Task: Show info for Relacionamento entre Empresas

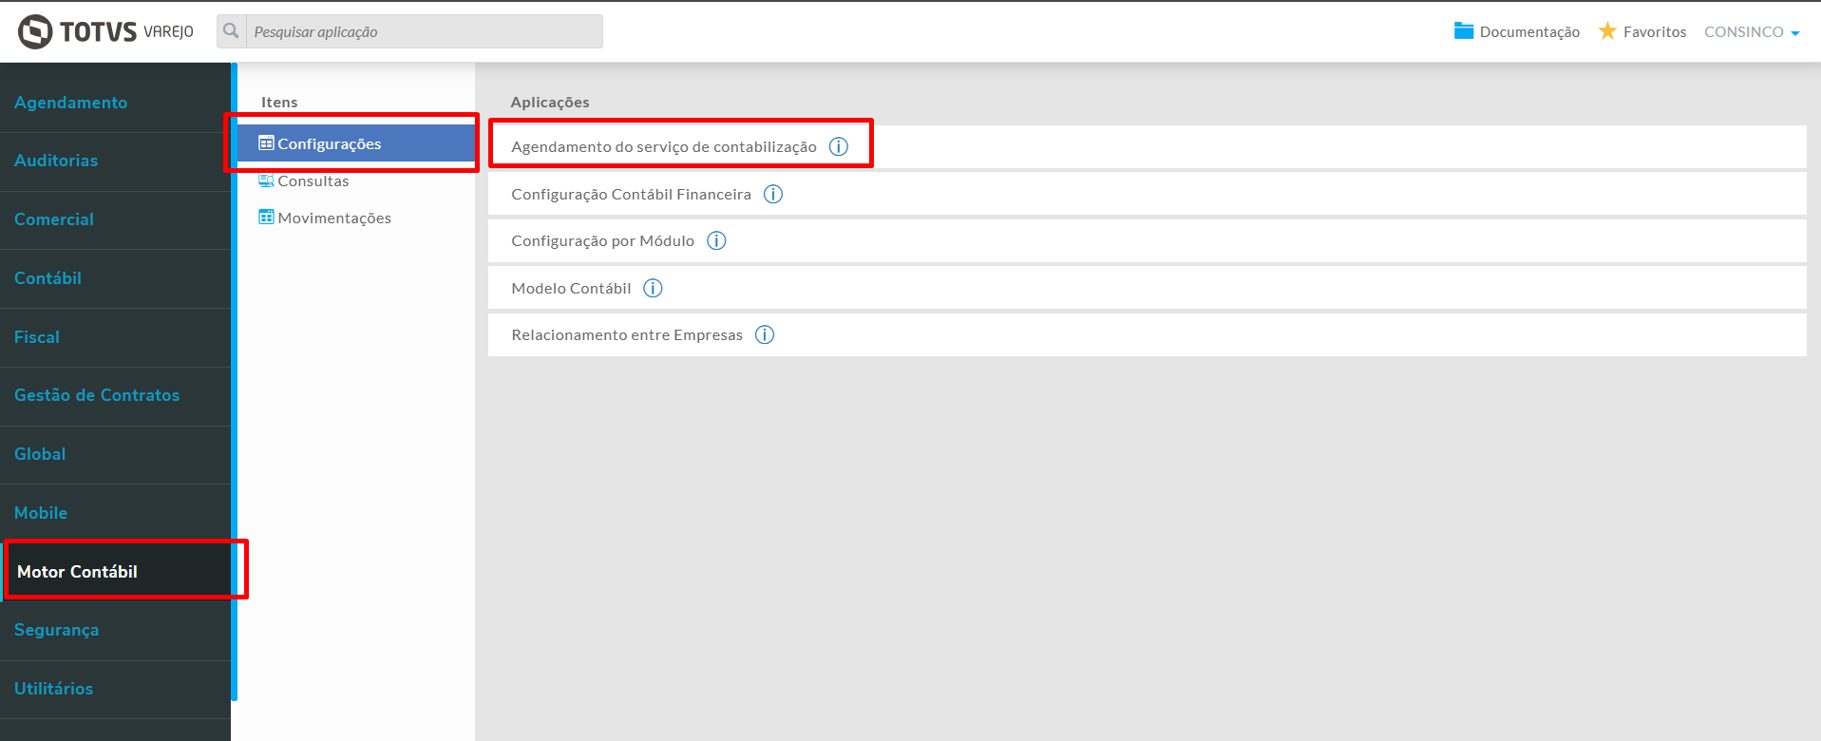Action: [765, 334]
